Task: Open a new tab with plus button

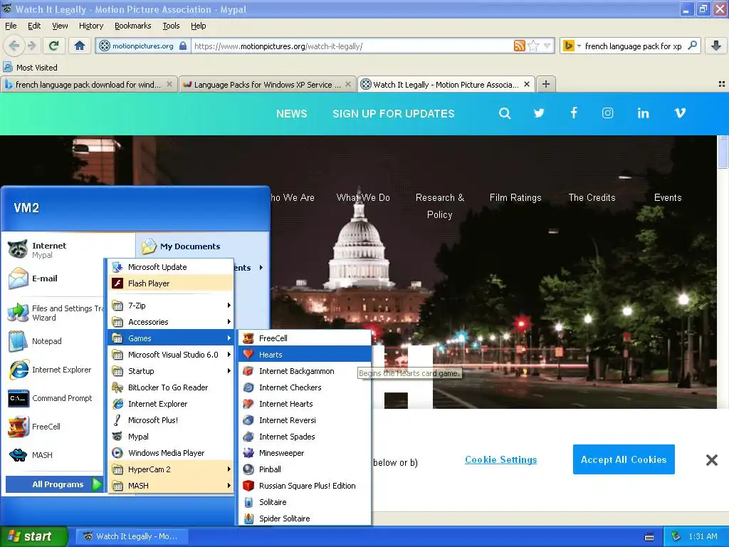Action: point(546,84)
